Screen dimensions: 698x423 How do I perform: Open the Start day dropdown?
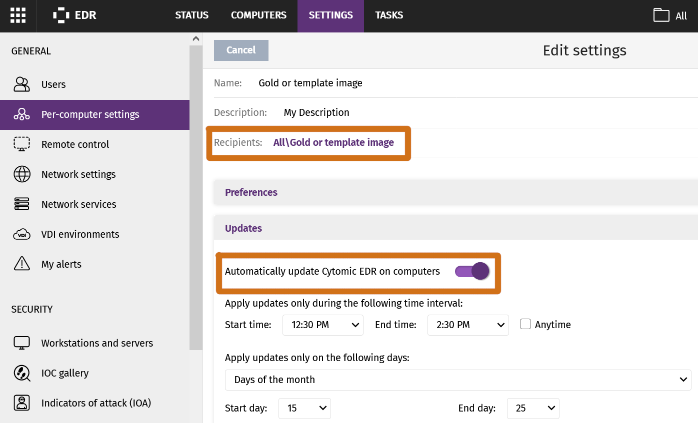click(x=304, y=408)
